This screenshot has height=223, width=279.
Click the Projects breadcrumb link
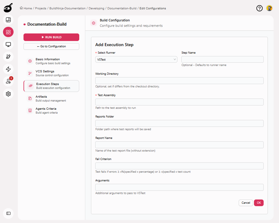click(x=41, y=8)
